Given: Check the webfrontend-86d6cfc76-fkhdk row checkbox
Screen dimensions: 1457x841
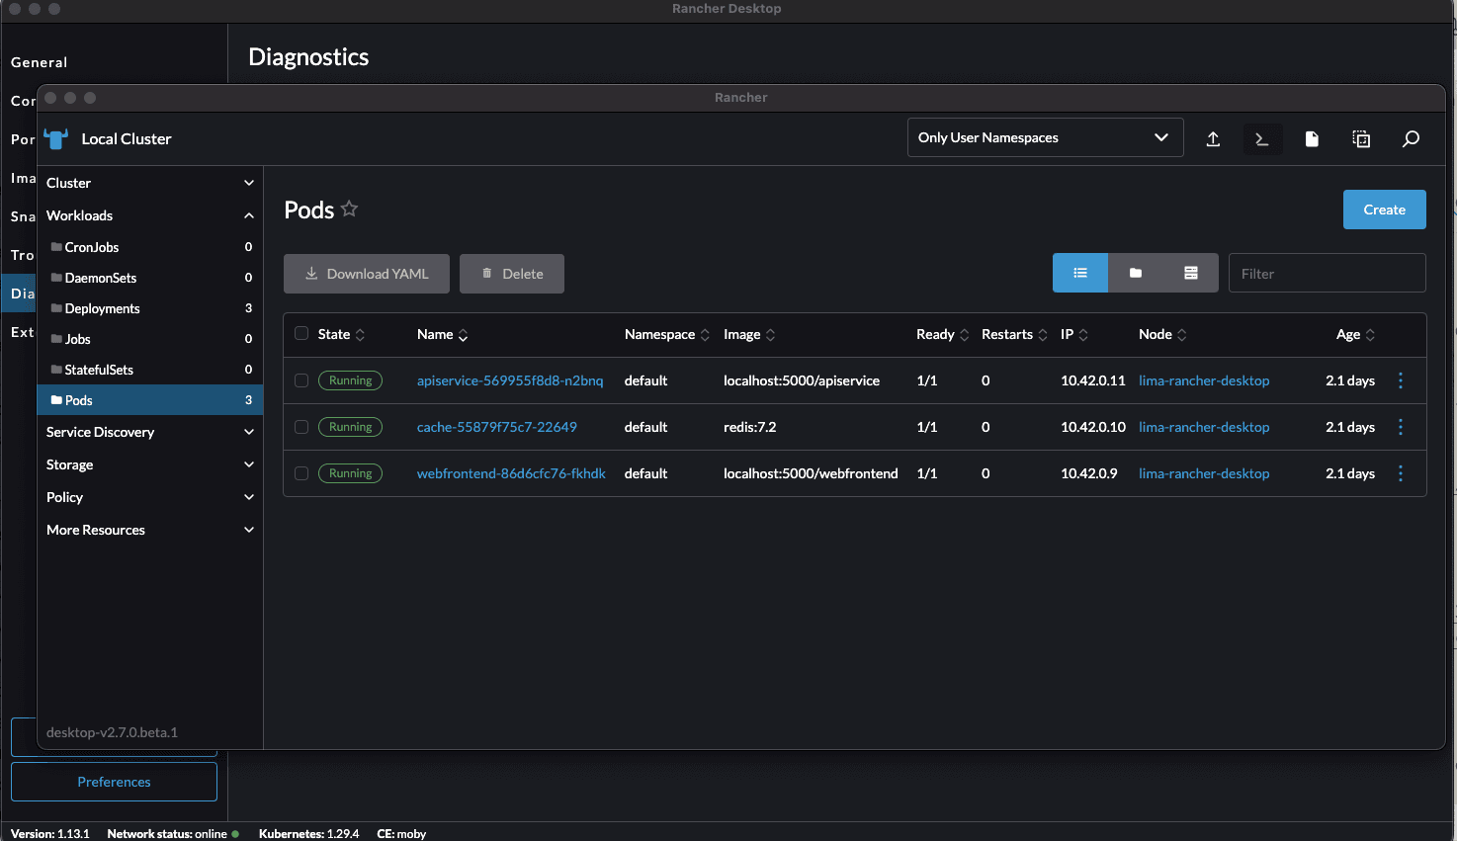Looking at the screenshot, I should 301,473.
